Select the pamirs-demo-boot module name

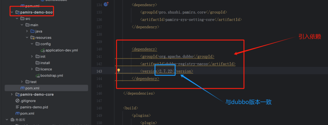coord(37,12)
